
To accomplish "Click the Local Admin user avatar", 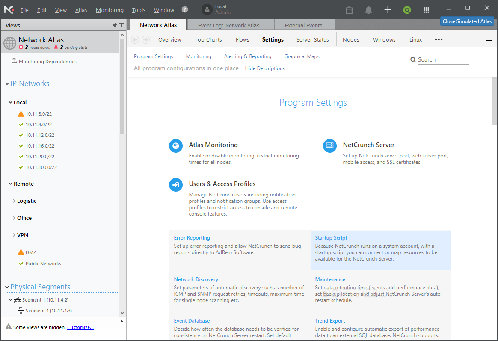I will (x=207, y=9).
